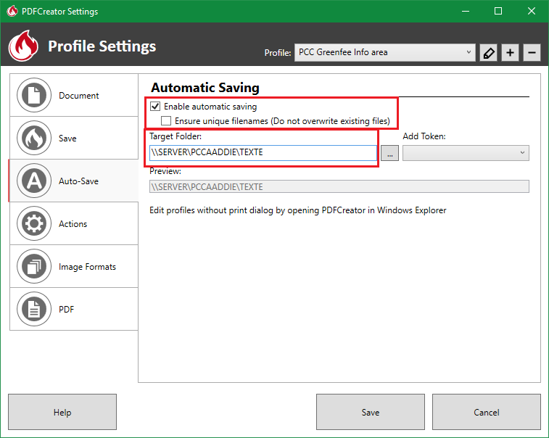Open the Profile dropdown list

[x=385, y=52]
